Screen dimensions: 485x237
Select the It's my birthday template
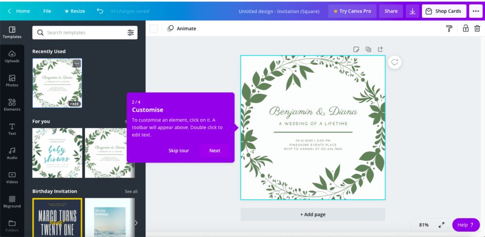pyautogui.click(x=110, y=218)
